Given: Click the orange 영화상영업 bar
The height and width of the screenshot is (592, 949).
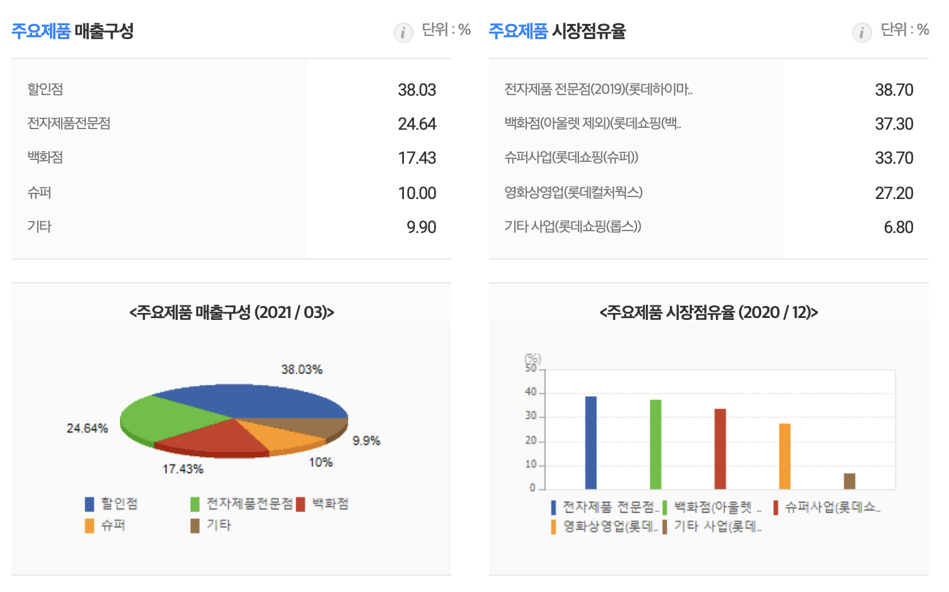Looking at the screenshot, I should click(x=785, y=457).
